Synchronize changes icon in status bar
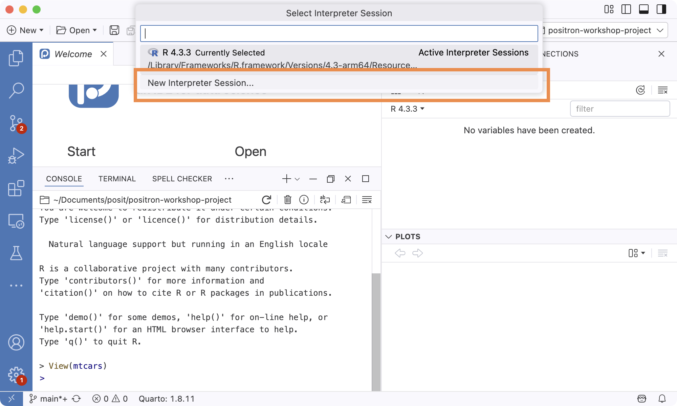 [x=77, y=399]
